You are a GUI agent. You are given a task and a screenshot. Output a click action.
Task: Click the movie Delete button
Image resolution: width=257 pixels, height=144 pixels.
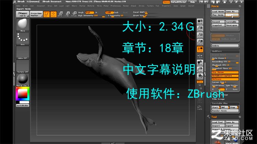click(x=225, y=46)
